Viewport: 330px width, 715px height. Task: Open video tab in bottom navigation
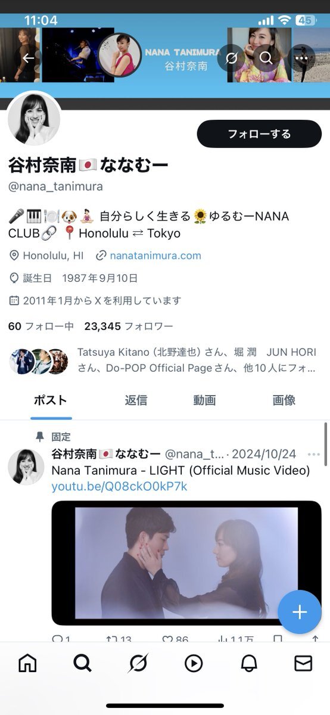pos(193,663)
